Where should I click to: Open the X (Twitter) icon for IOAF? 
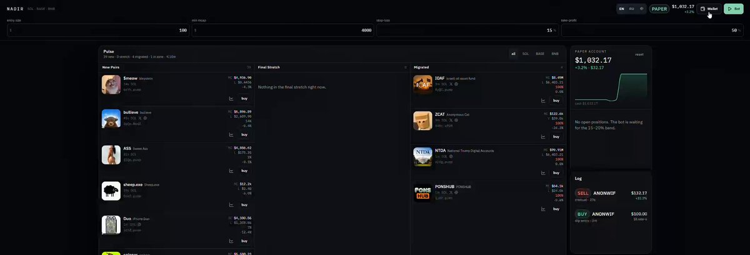451,84
